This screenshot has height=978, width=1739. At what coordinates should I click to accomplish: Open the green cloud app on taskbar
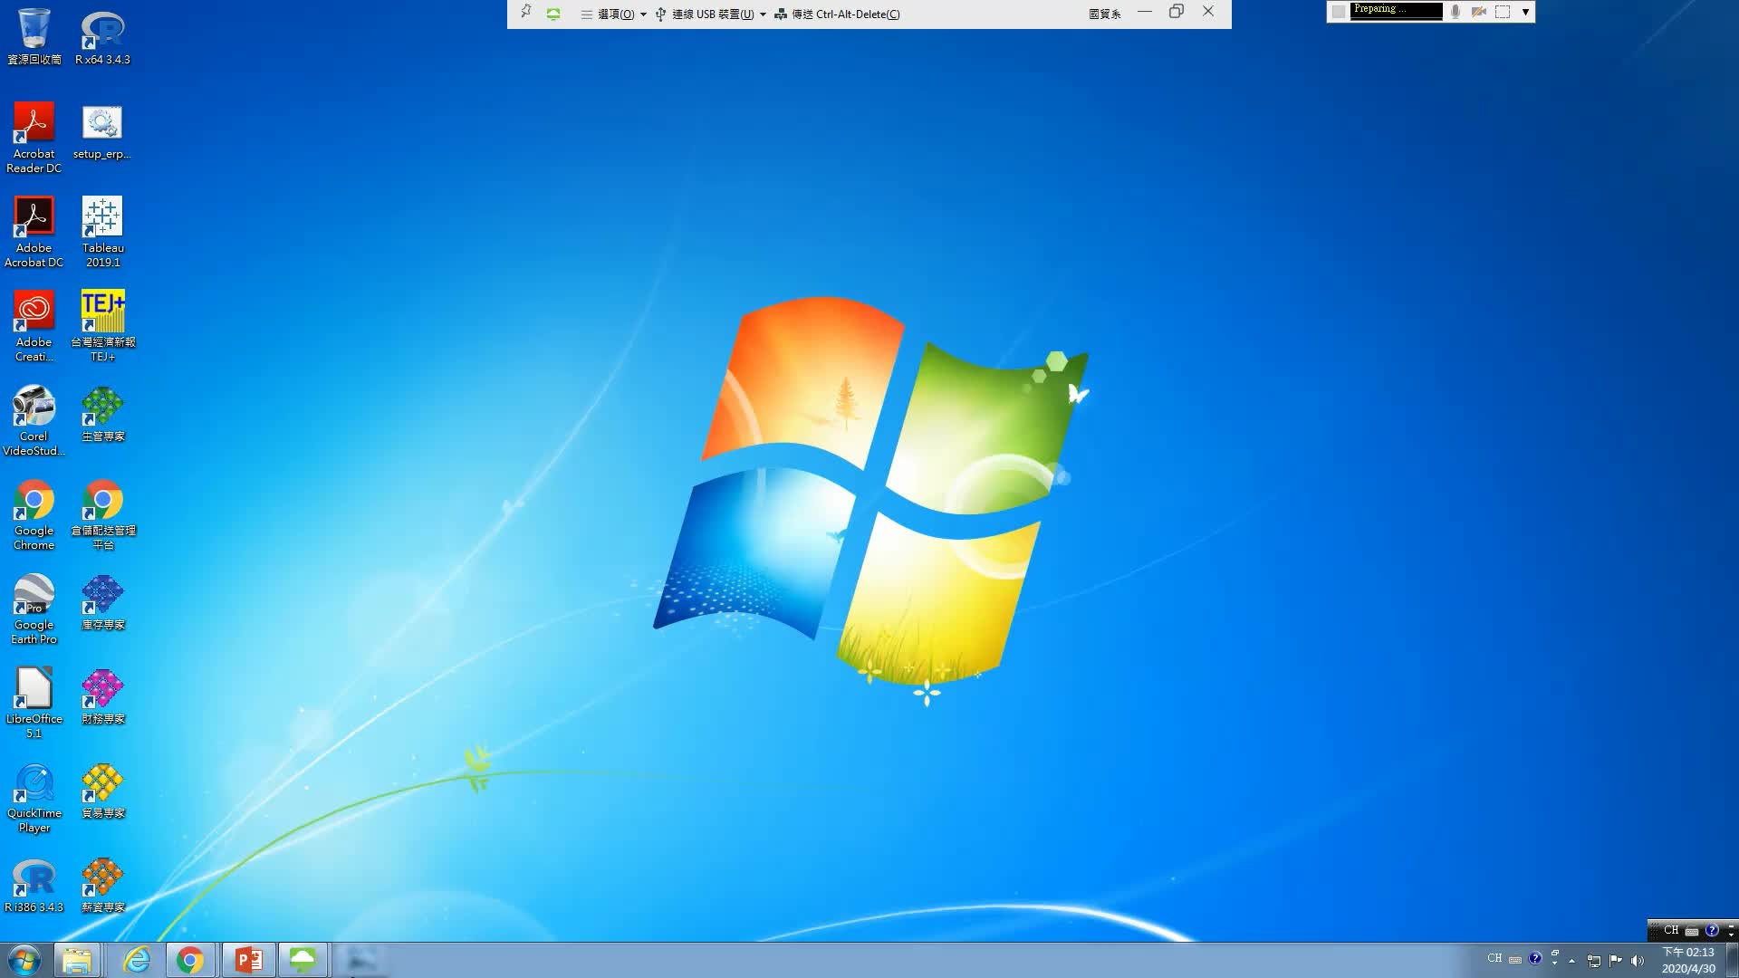(303, 960)
